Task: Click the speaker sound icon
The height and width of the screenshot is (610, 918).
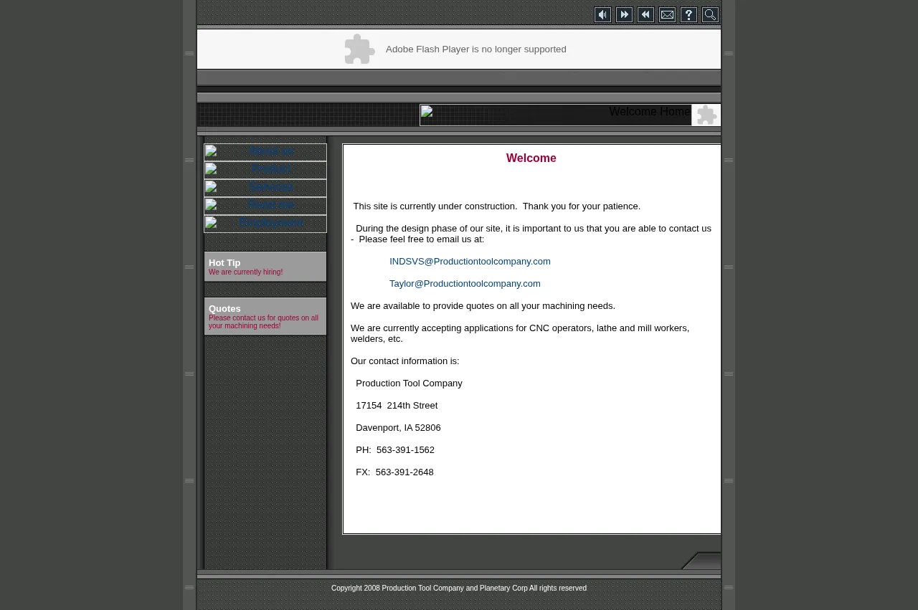Action: tap(602, 15)
